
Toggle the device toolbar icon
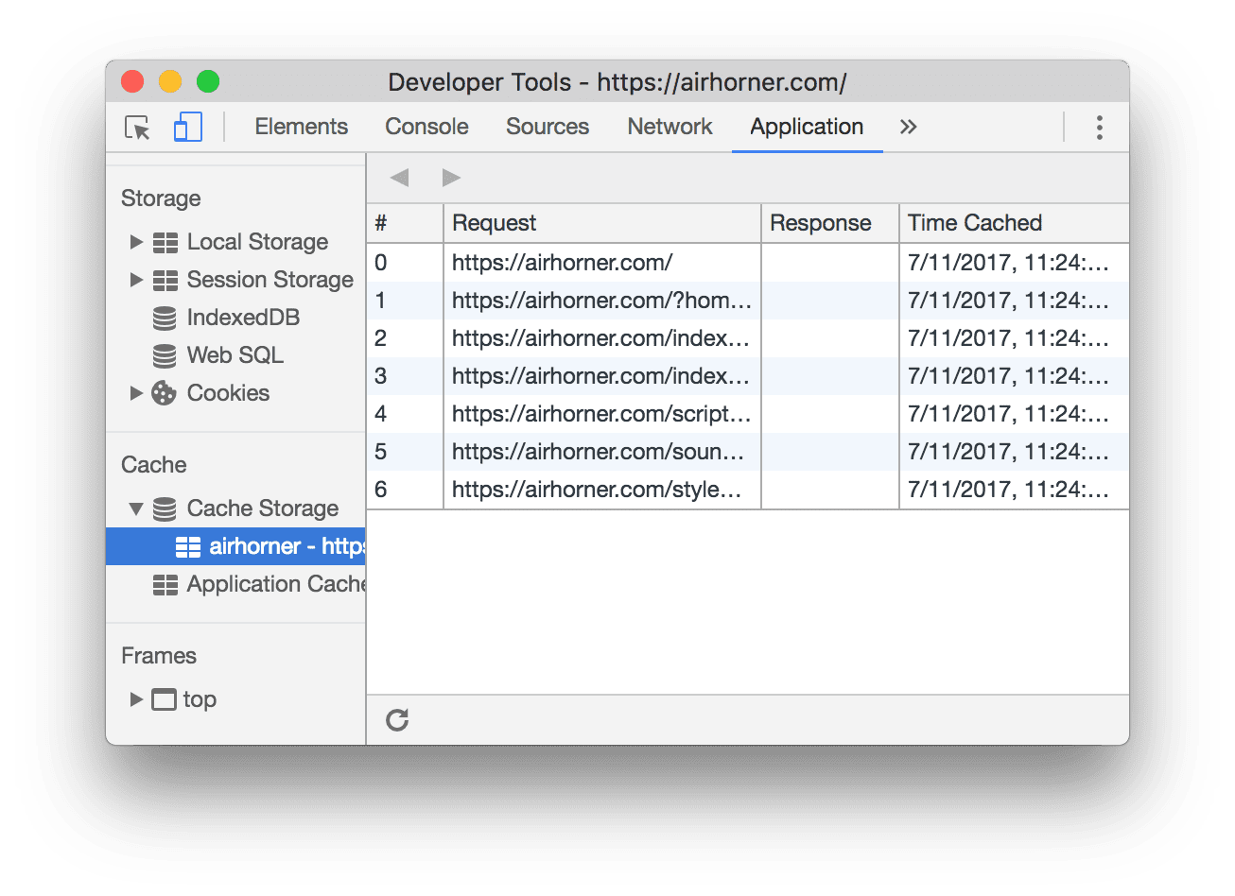click(x=186, y=128)
